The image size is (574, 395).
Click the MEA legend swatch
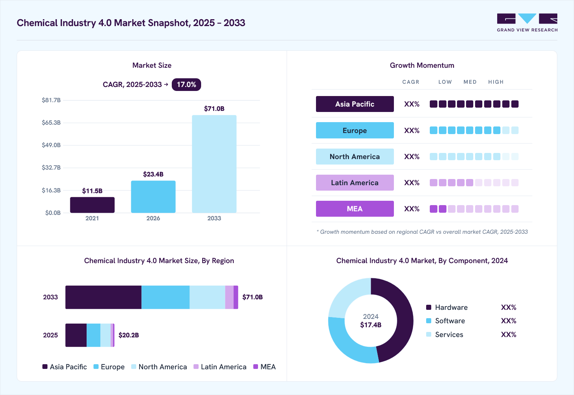tap(256, 367)
